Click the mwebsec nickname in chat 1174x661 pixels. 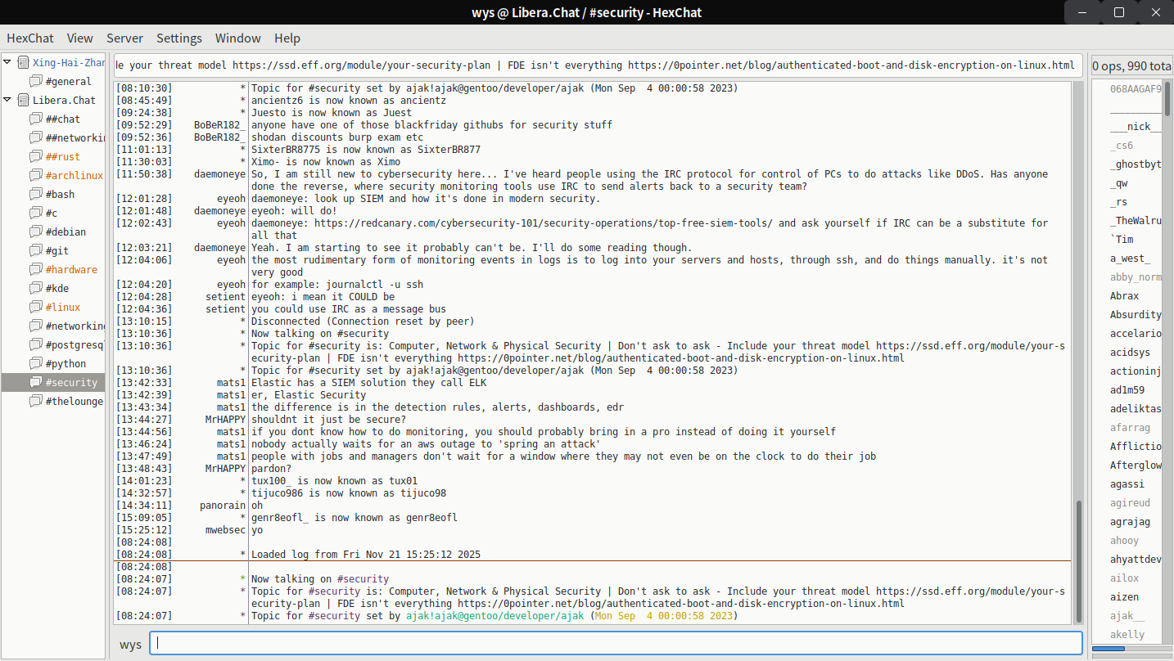point(225,530)
